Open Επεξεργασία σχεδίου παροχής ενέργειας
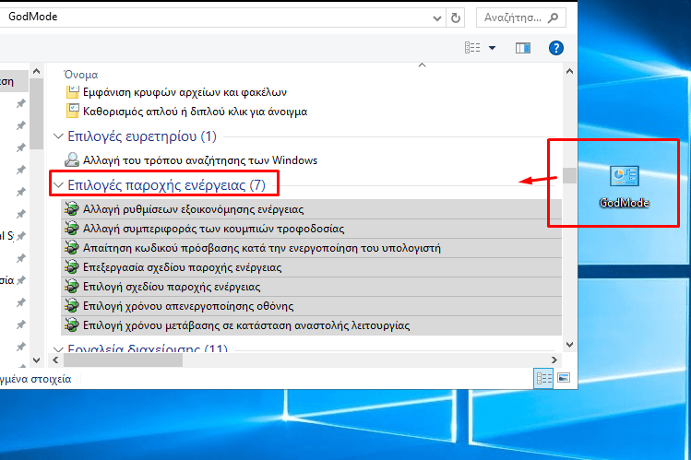The image size is (691, 460). (312, 267)
